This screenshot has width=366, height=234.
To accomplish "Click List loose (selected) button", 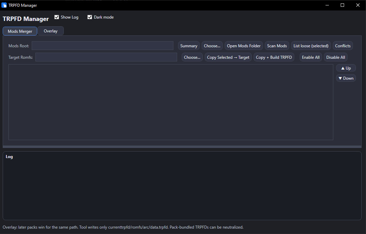I will click(311, 46).
